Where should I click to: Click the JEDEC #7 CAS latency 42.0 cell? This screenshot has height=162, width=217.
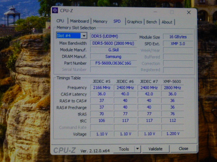149,94
